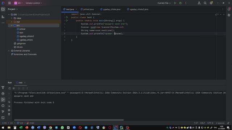Click line separator CRLF in status bar

(203, 123)
